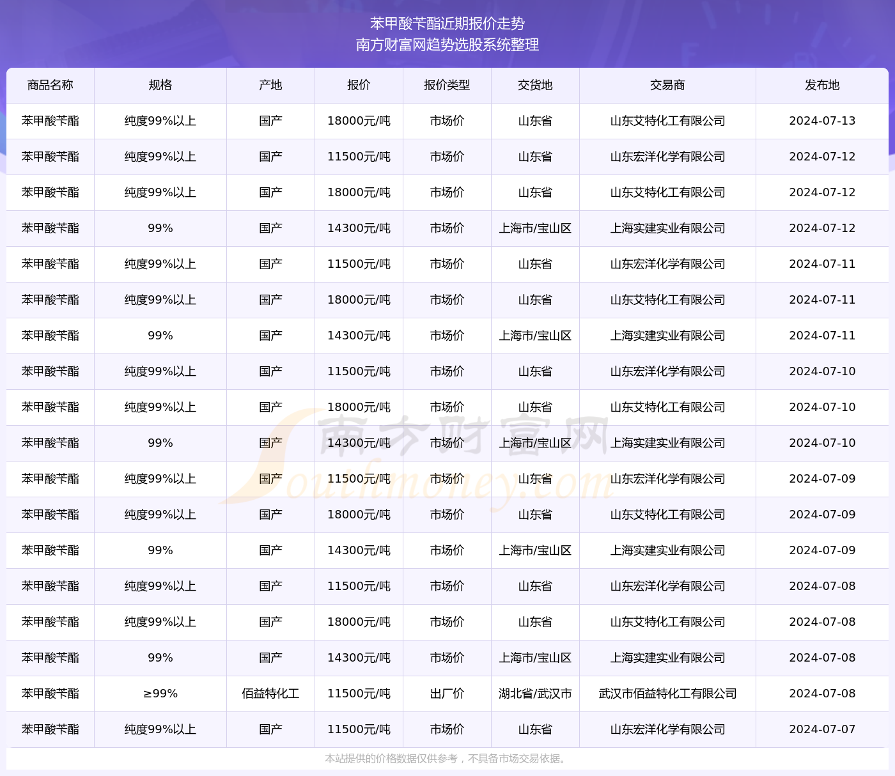Click 山东艾特化工有限公司 in the 2024-07-13 row

(667, 121)
